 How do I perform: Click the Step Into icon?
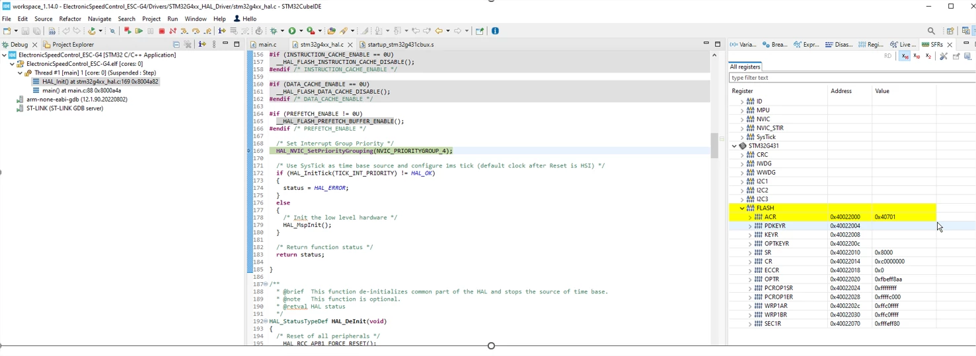184,31
